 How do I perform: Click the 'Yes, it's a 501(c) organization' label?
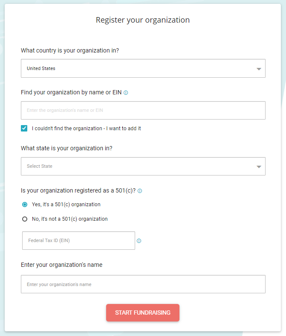point(66,205)
